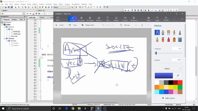Collapse the Paint 3D ribbon with chevron
The height and width of the screenshot is (111, 198).
coord(182,19)
